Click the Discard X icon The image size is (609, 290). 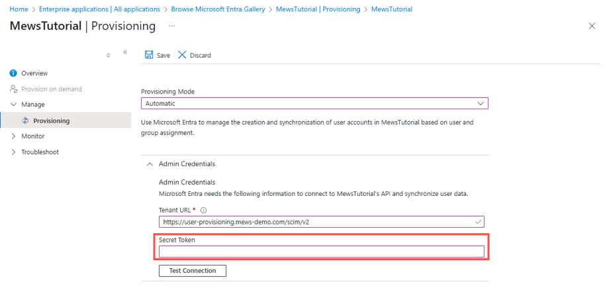click(x=182, y=55)
